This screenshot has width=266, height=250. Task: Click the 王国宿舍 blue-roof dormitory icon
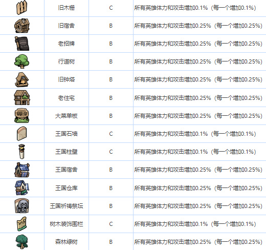pyautogui.click(x=22, y=170)
